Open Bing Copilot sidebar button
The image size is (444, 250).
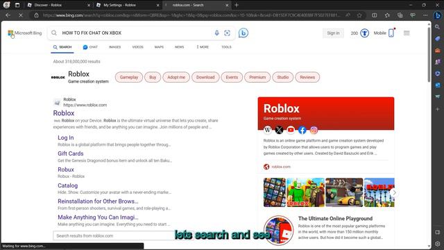coord(438,15)
